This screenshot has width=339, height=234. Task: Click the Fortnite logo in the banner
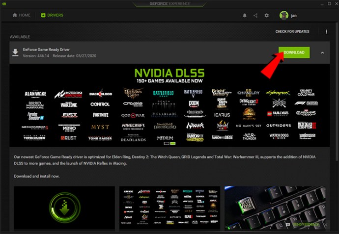click(x=101, y=115)
